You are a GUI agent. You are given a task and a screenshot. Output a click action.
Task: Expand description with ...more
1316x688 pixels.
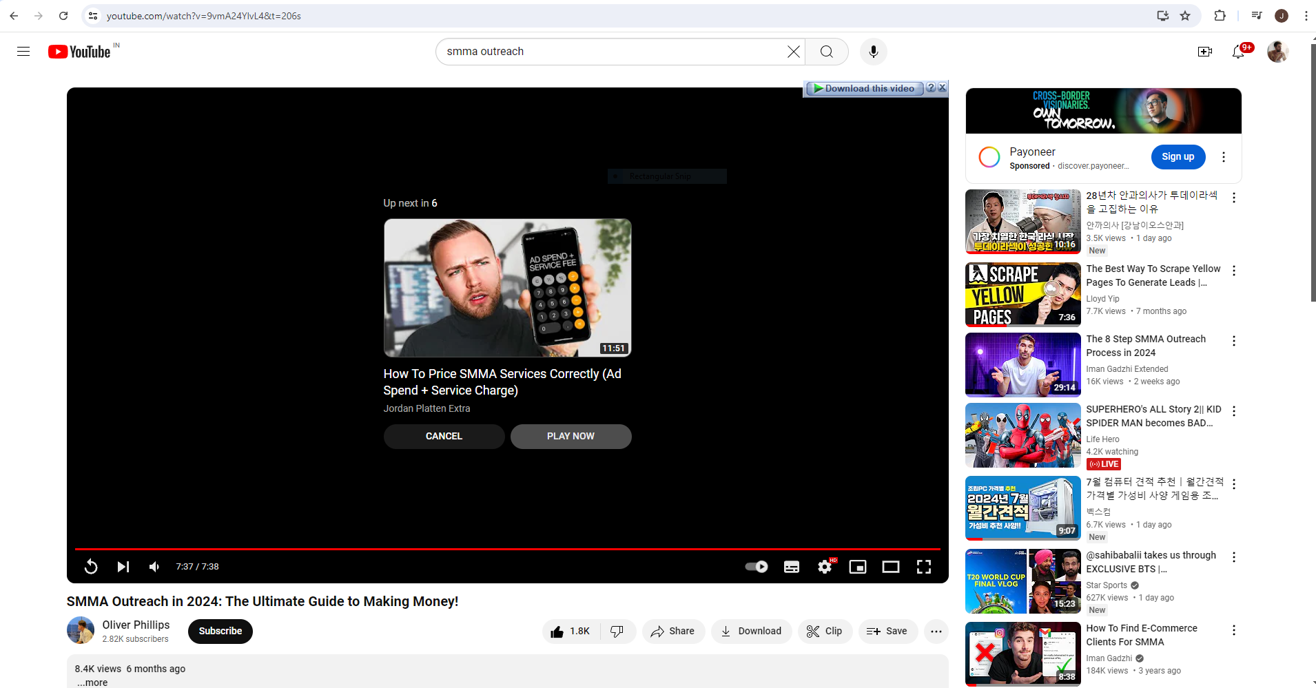click(92, 682)
